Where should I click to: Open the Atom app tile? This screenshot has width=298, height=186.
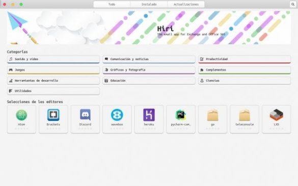(x=21, y=119)
